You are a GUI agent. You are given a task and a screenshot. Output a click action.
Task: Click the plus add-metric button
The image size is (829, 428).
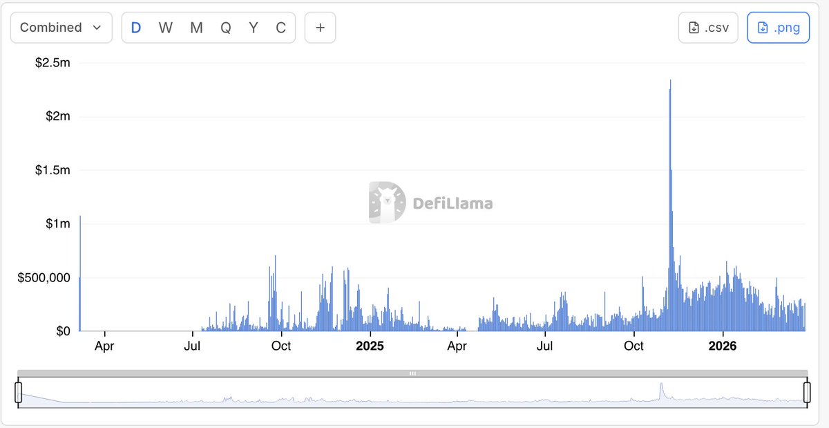tap(320, 28)
